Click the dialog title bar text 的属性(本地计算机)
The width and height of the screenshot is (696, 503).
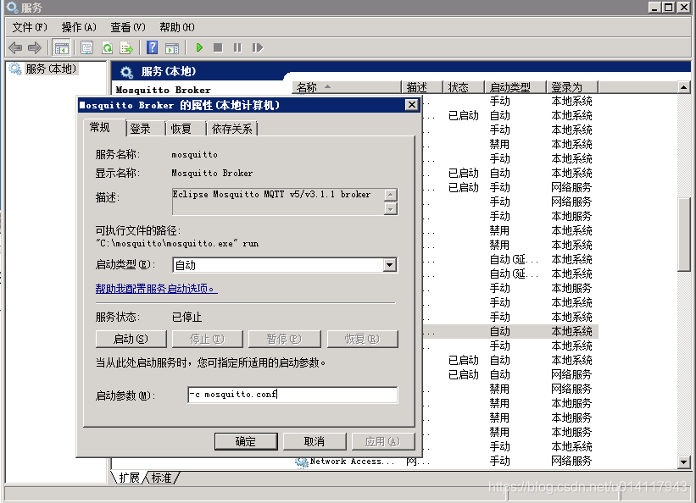pos(230,105)
